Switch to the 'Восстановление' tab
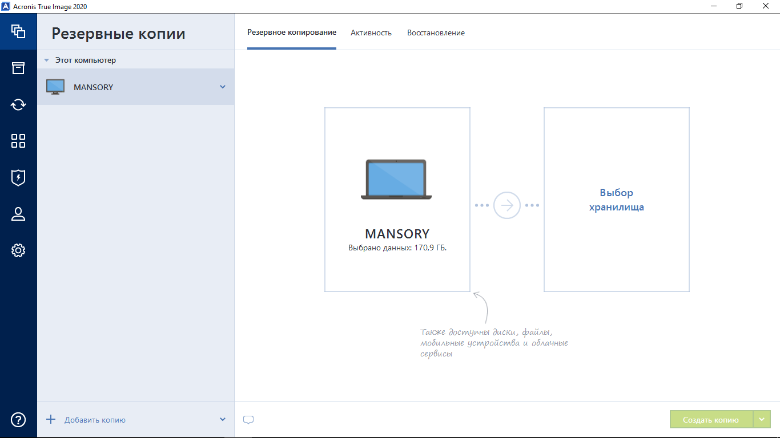The height and width of the screenshot is (438, 780). pos(436,33)
